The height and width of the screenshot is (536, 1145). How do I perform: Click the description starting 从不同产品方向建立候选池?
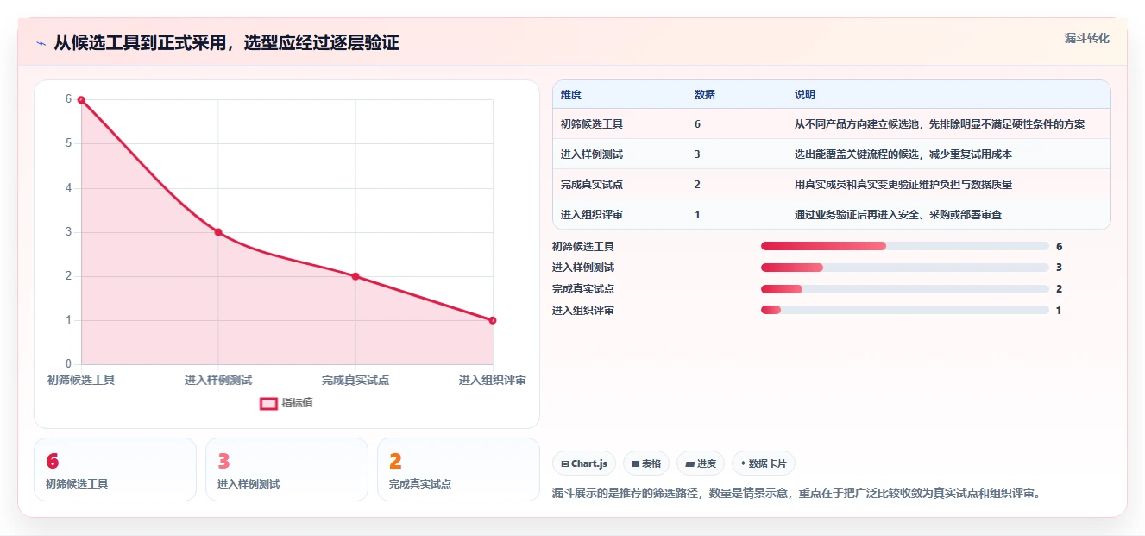point(940,124)
